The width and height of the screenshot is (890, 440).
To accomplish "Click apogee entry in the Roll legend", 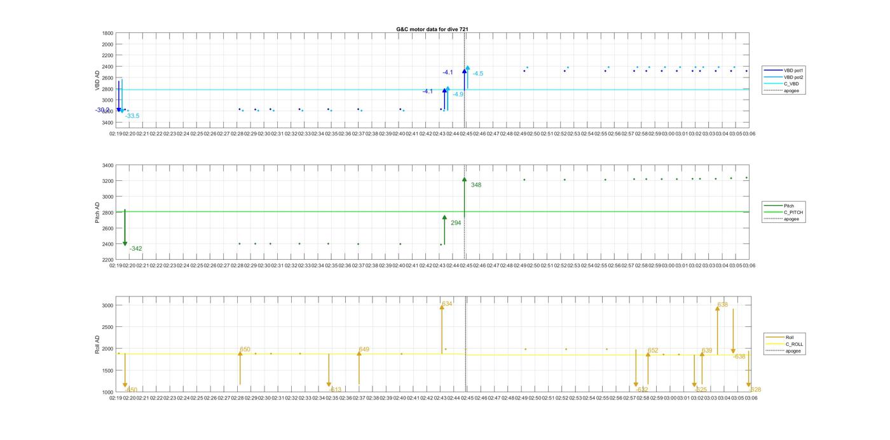I will [x=783, y=350].
